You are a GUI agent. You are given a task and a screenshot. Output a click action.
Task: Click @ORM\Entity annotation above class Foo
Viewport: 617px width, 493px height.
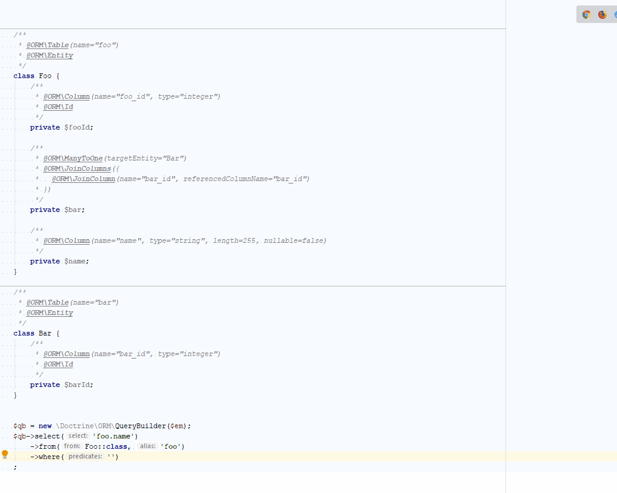[x=50, y=56]
